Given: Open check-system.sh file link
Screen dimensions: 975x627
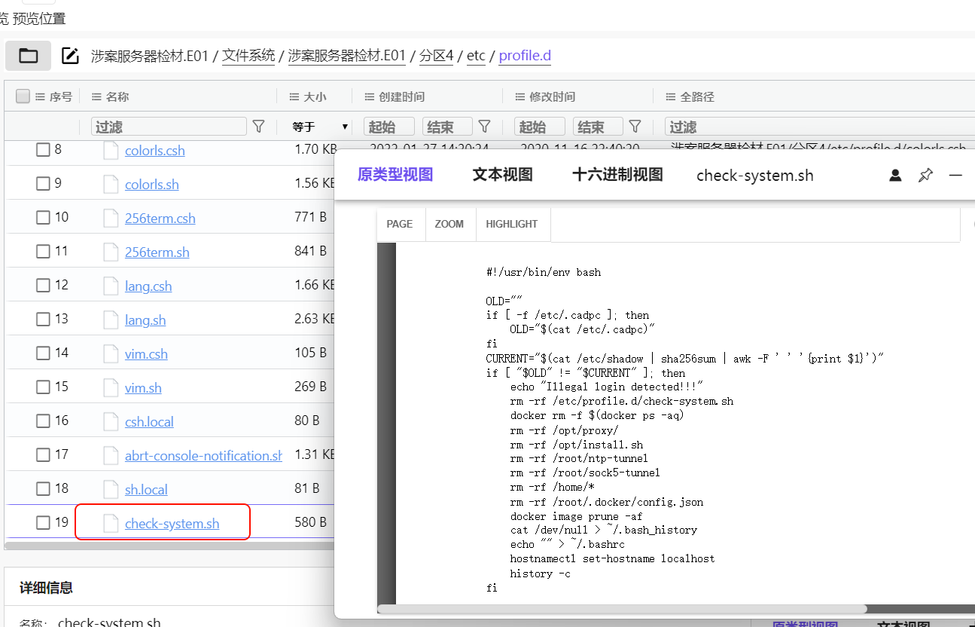Looking at the screenshot, I should (172, 524).
